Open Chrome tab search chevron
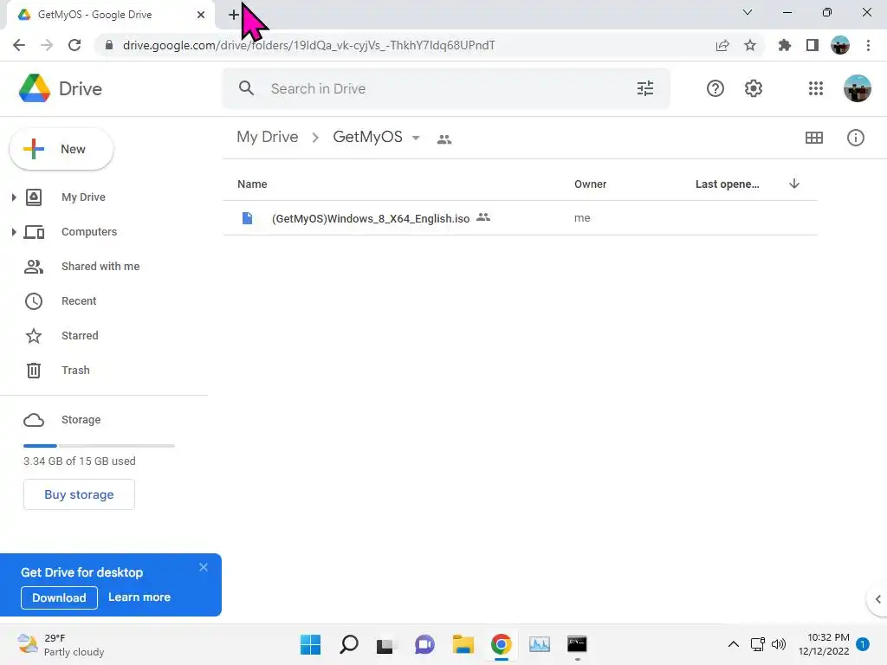Image resolution: width=887 pixels, height=665 pixels. pyautogui.click(x=747, y=12)
